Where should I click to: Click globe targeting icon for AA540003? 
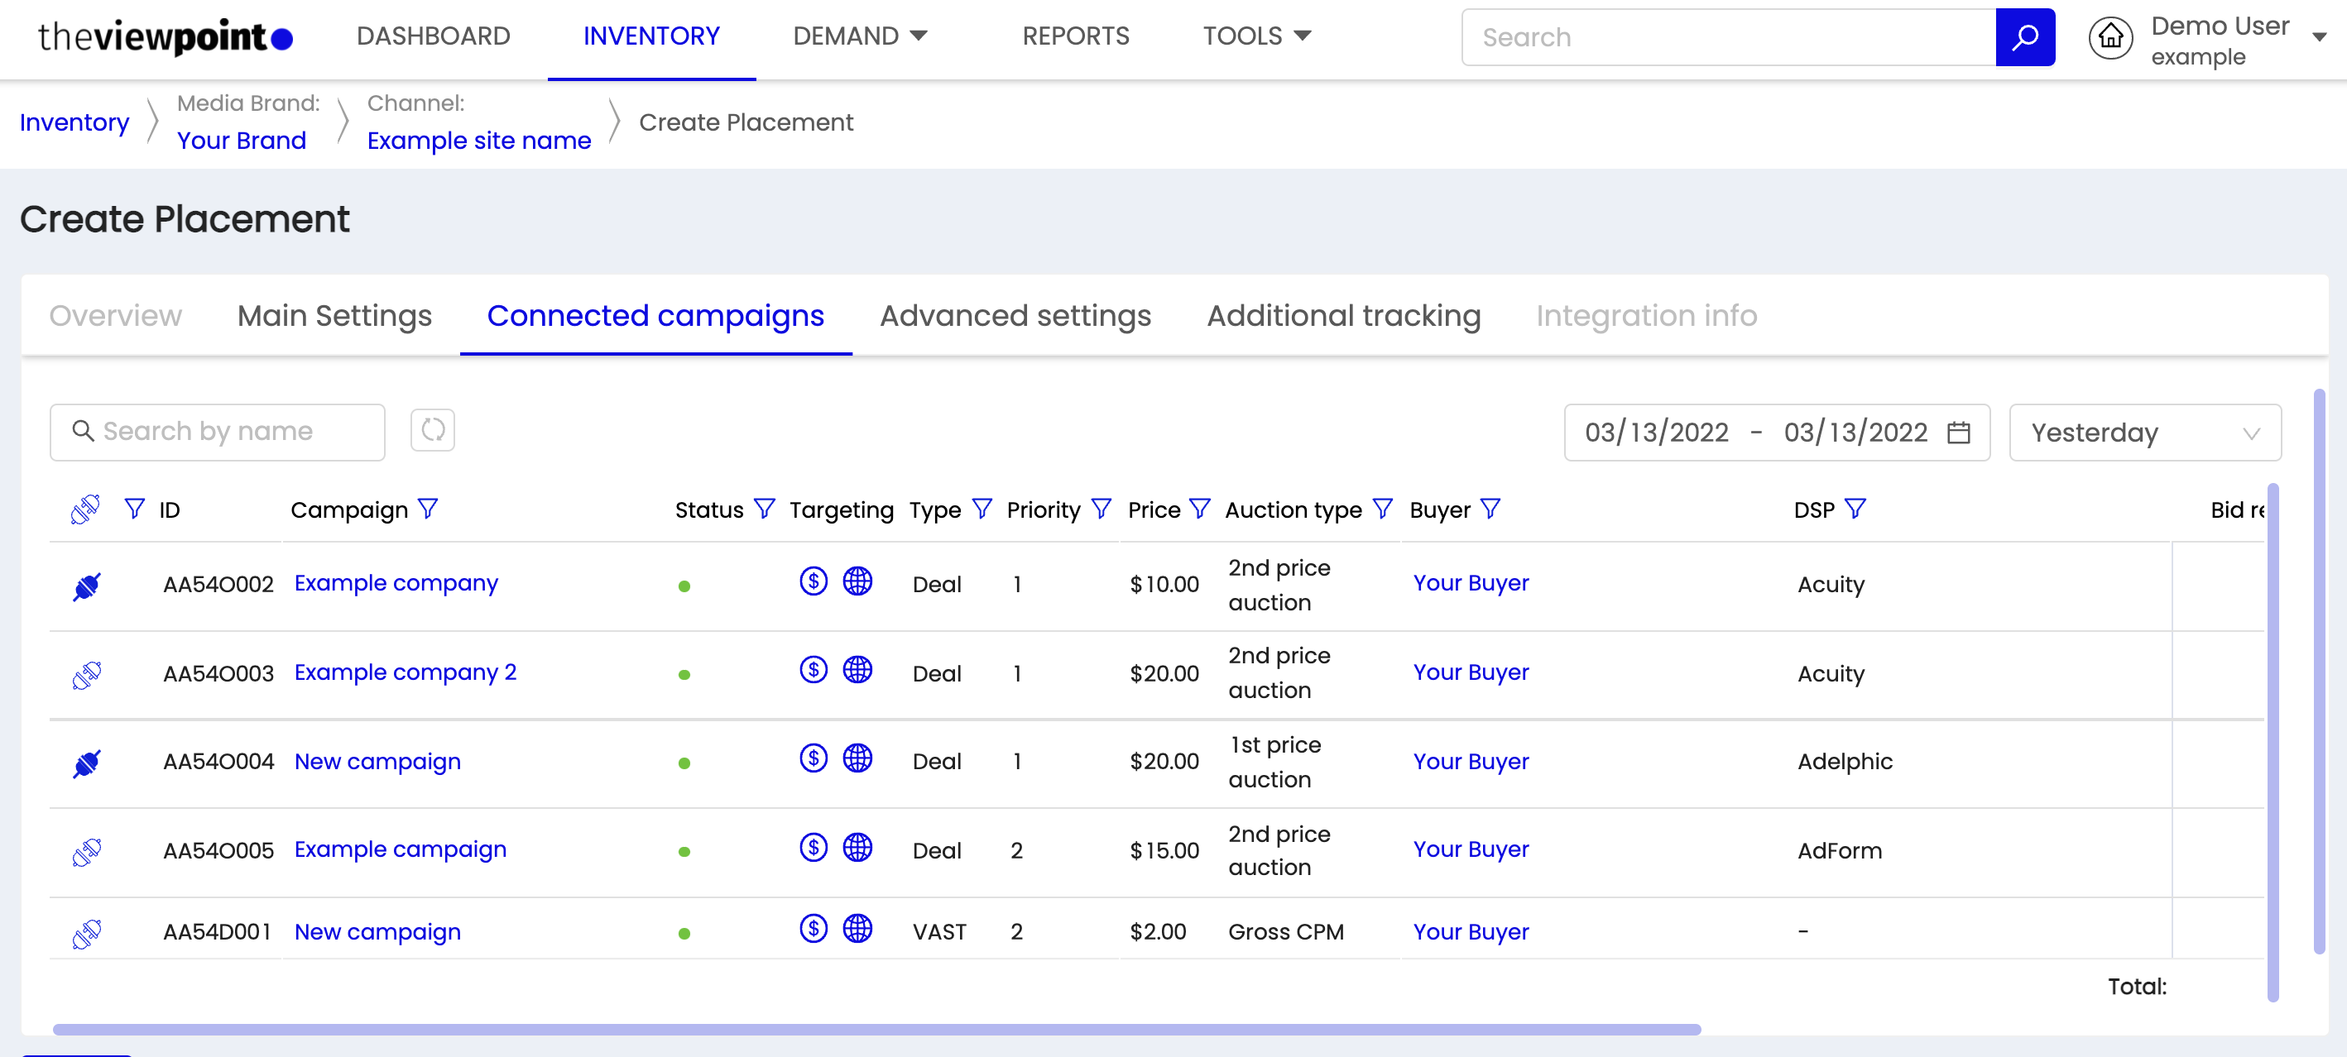857,670
